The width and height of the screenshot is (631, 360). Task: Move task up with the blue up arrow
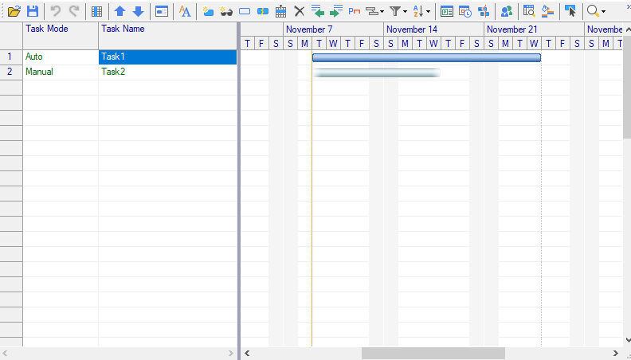click(120, 11)
